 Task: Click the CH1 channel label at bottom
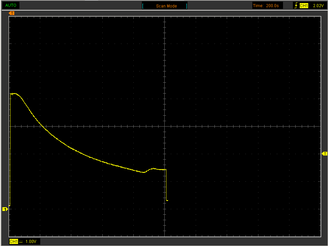(x=14, y=241)
